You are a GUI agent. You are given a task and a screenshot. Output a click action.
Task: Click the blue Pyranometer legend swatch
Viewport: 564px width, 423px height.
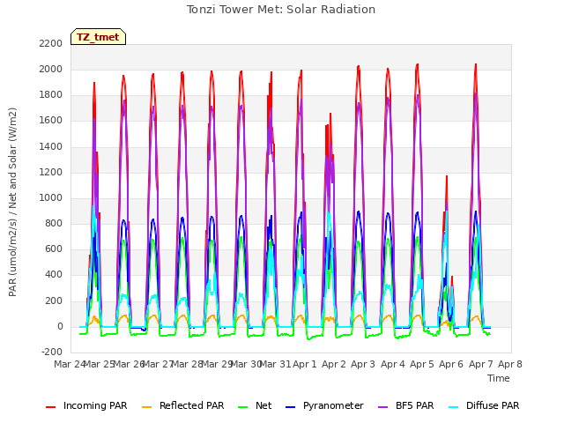[290, 407]
